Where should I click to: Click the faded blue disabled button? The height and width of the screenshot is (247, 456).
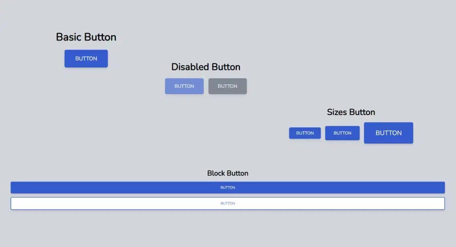[x=184, y=86]
